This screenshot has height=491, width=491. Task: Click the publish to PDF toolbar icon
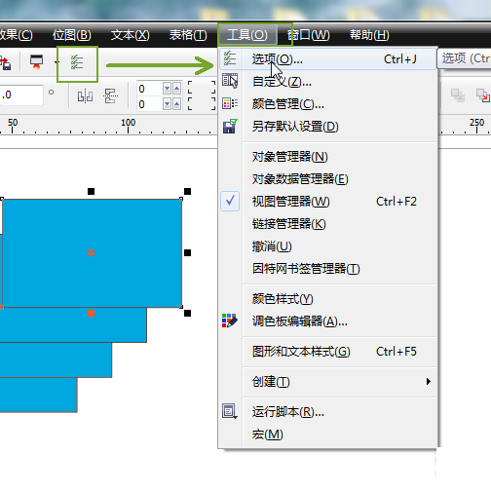point(36,62)
